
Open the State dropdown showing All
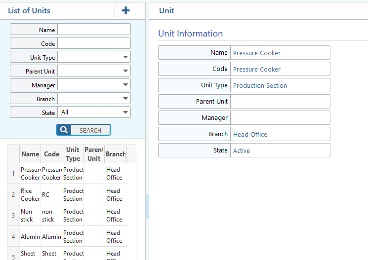coord(94,112)
